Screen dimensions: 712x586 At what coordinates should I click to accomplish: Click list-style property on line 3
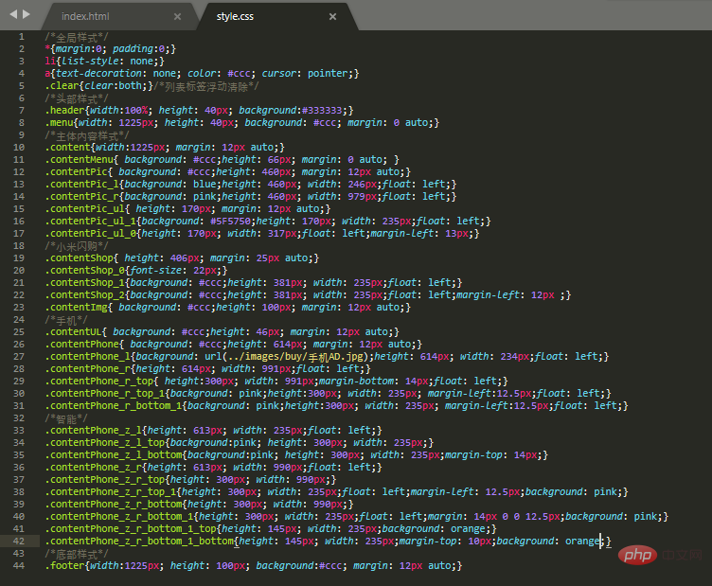click(x=90, y=62)
